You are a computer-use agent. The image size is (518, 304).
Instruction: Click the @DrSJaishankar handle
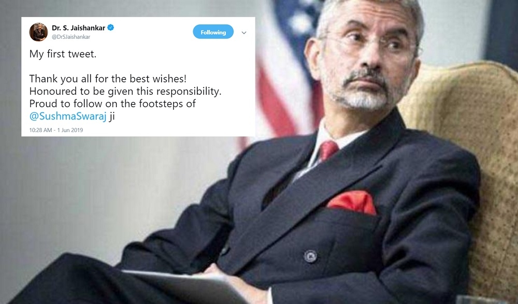71,37
